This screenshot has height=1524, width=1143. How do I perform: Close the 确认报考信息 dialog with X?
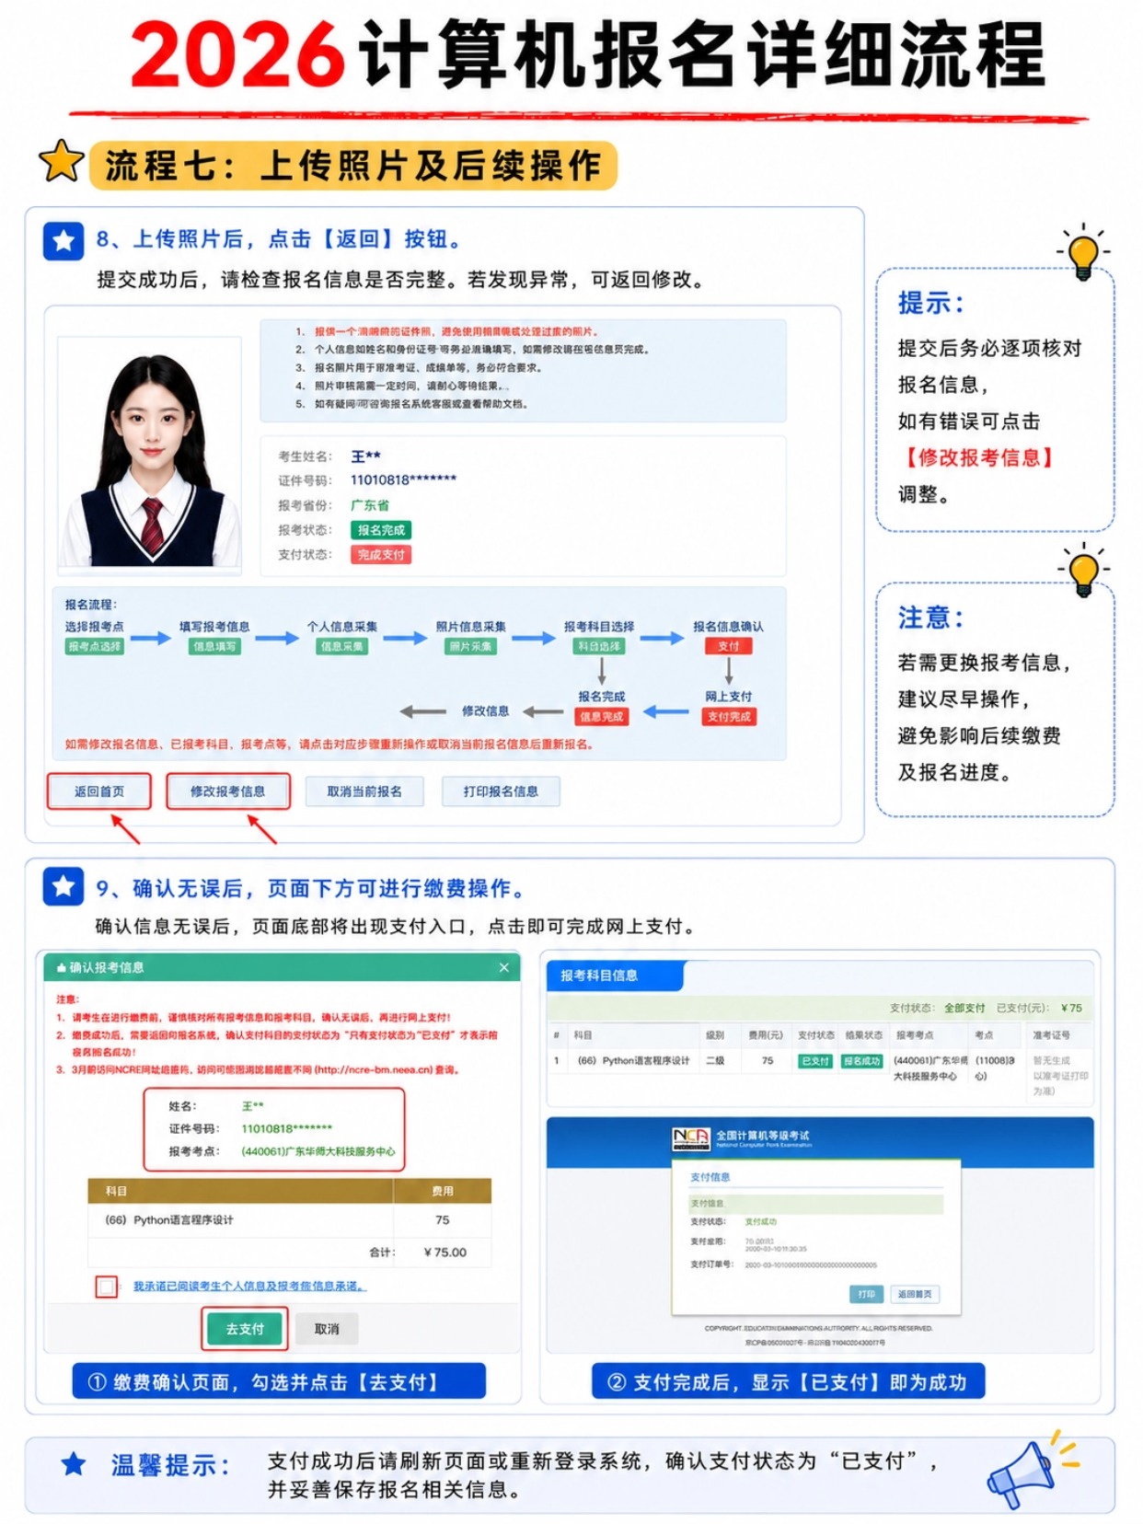coord(503,967)
